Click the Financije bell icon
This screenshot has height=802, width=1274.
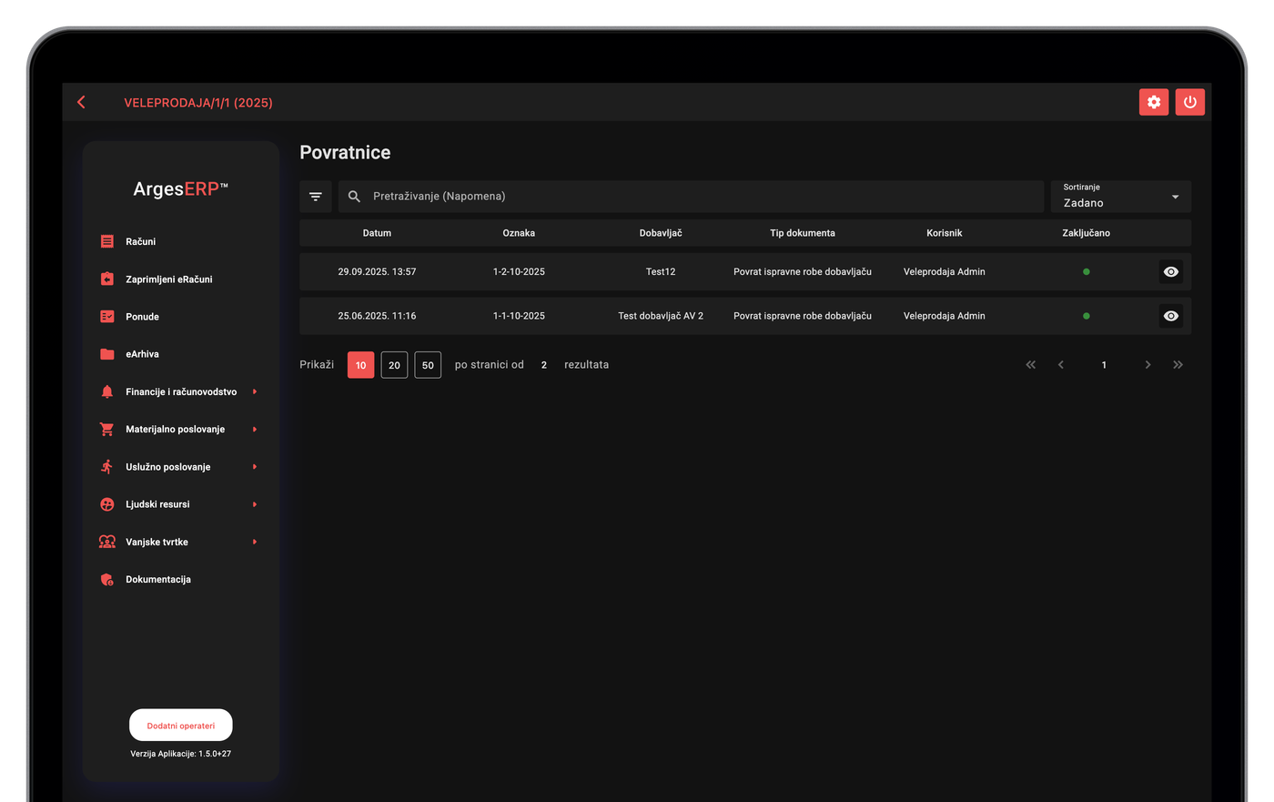tap(107, 391)
